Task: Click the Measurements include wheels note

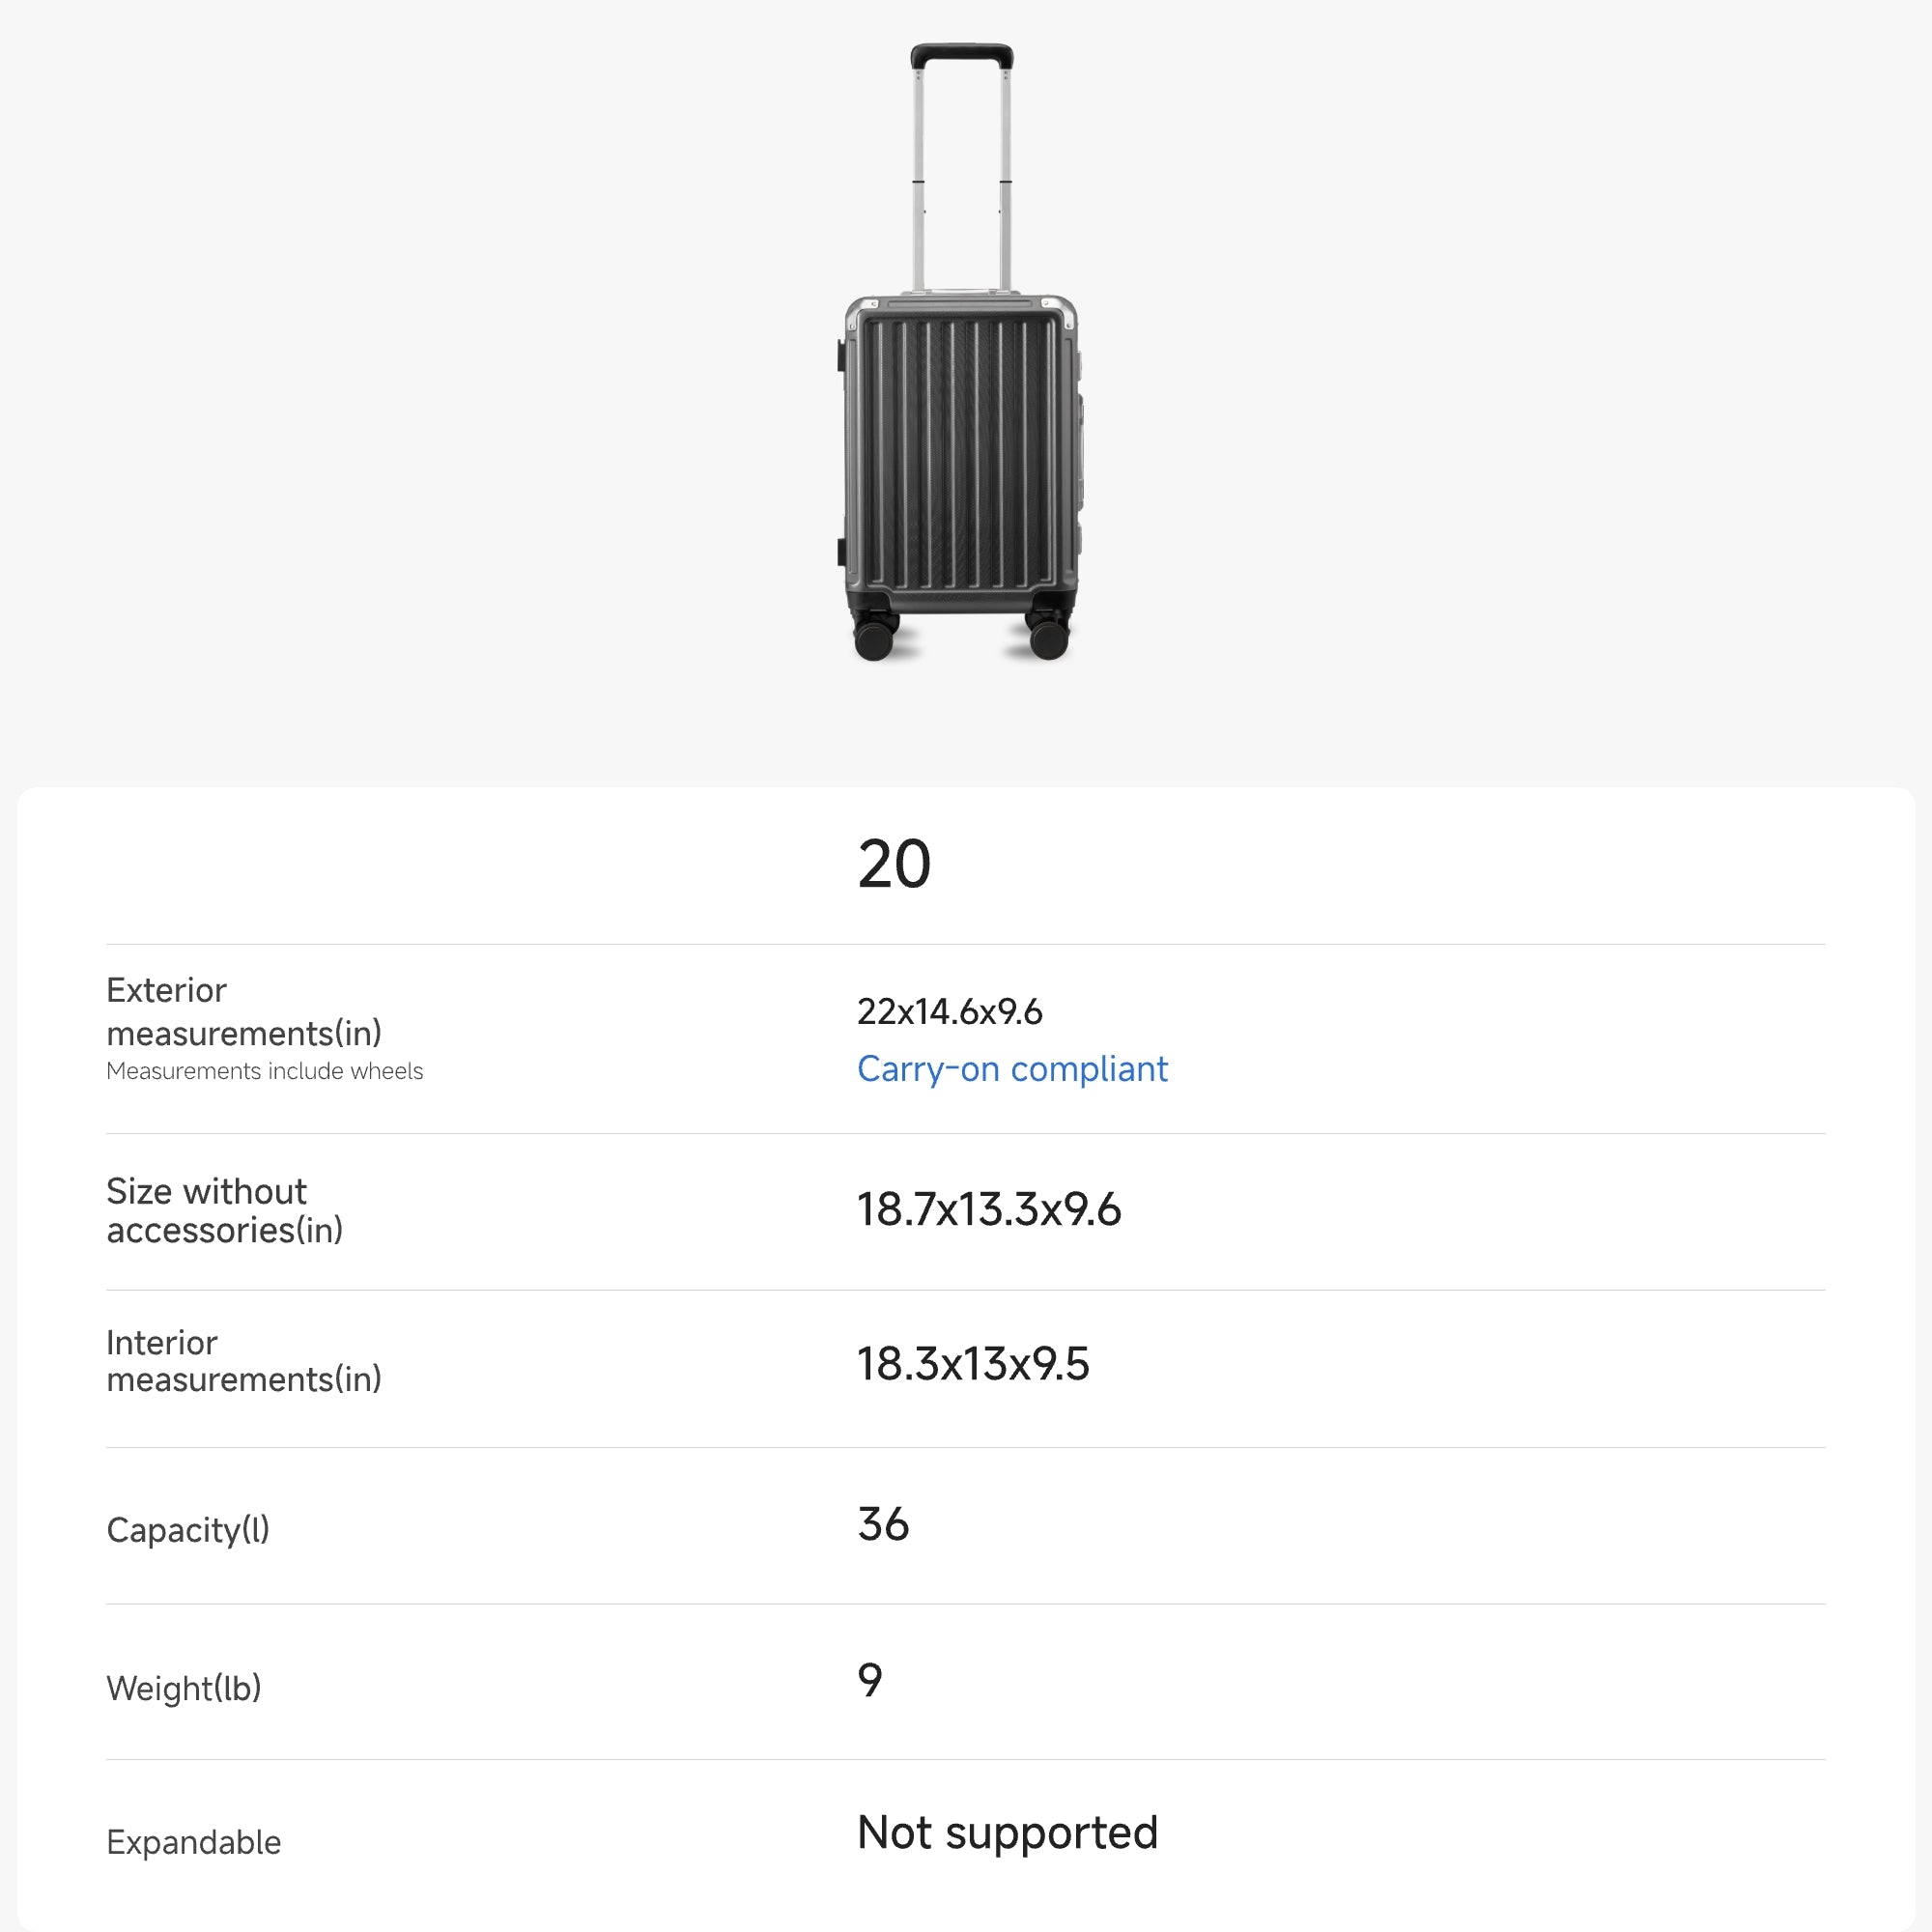Action: tap(265, 1071)
